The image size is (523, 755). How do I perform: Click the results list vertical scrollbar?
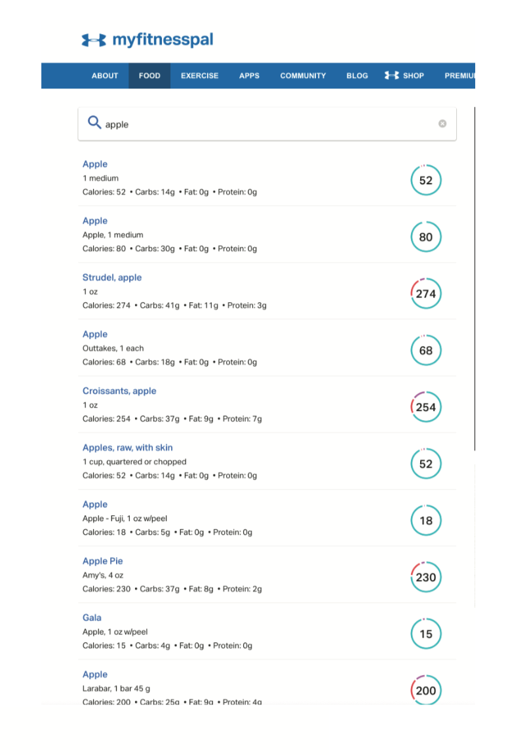(x=475, y=279)
